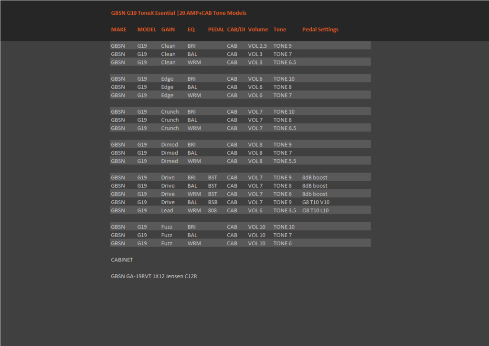Select G19 in the Lead row
This screenshot has width=489, height=346.
(x=142, y=211)
